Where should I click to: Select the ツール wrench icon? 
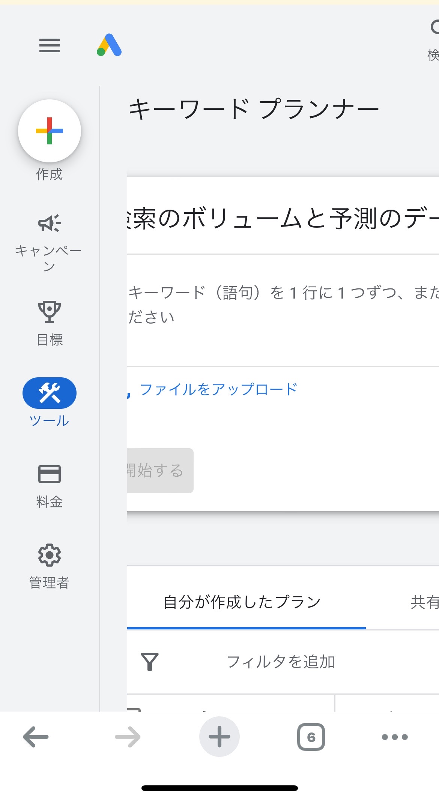pos(50,393)
